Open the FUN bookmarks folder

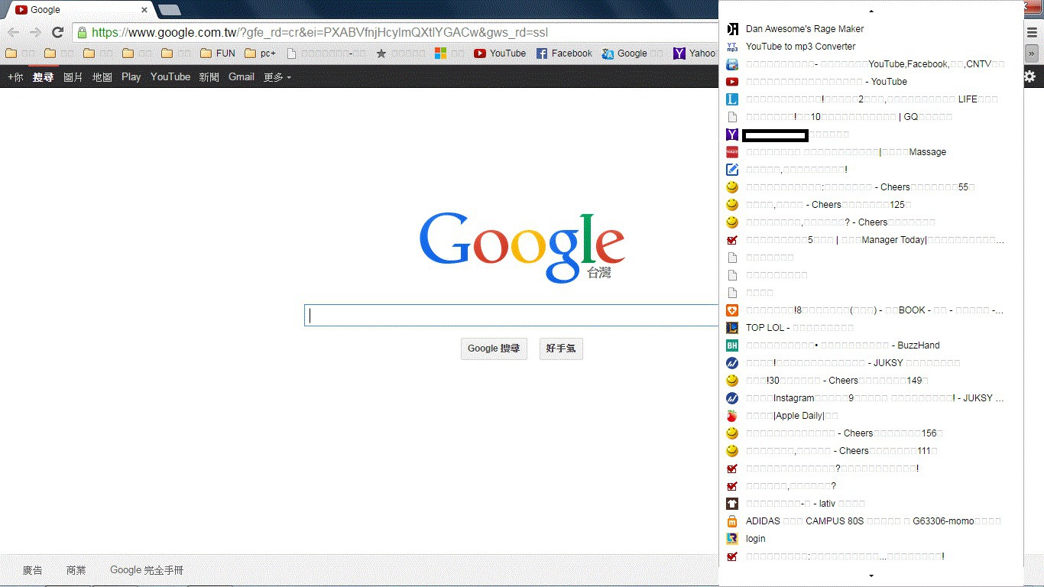pos(218,54)
